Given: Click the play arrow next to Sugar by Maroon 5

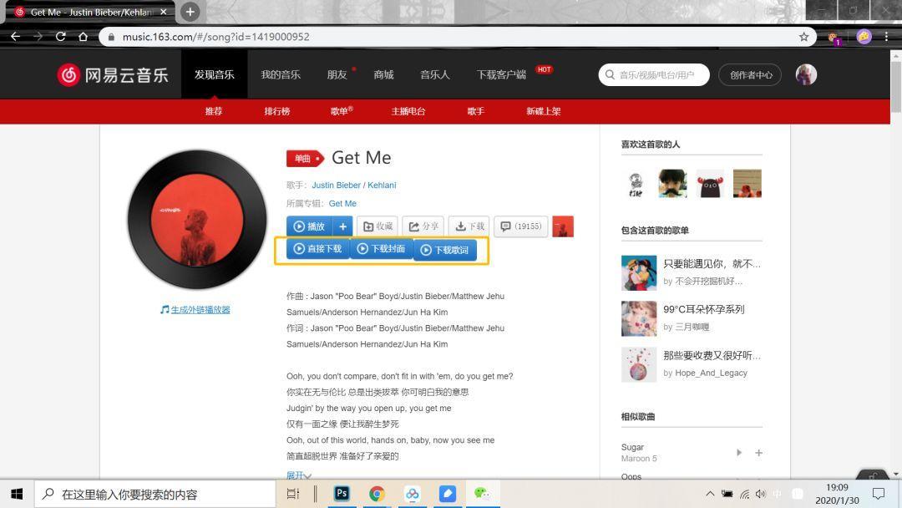Looking at the screenshot, I should coord(738,452).
